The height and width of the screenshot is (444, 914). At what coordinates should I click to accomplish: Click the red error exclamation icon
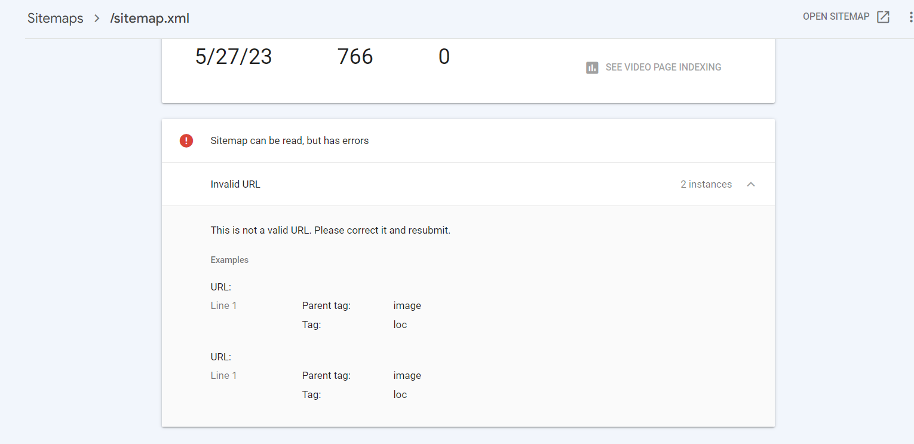click(x=186, y=141)
